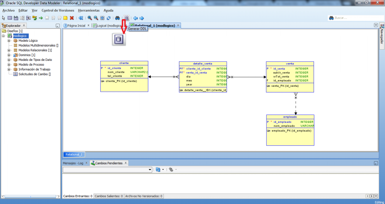Minimize the Cambios Pendientes panel
The height and width of the screenshot is (204, 385).
point(376,163)
